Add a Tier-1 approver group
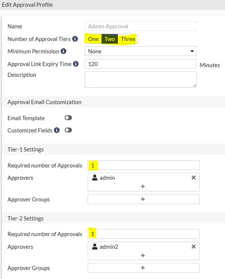Image resolution: width=225 pixels, height=279 pixels. pyautogui.click(x=143, y=199)
